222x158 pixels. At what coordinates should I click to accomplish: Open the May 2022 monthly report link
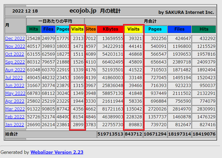point(15,93)
